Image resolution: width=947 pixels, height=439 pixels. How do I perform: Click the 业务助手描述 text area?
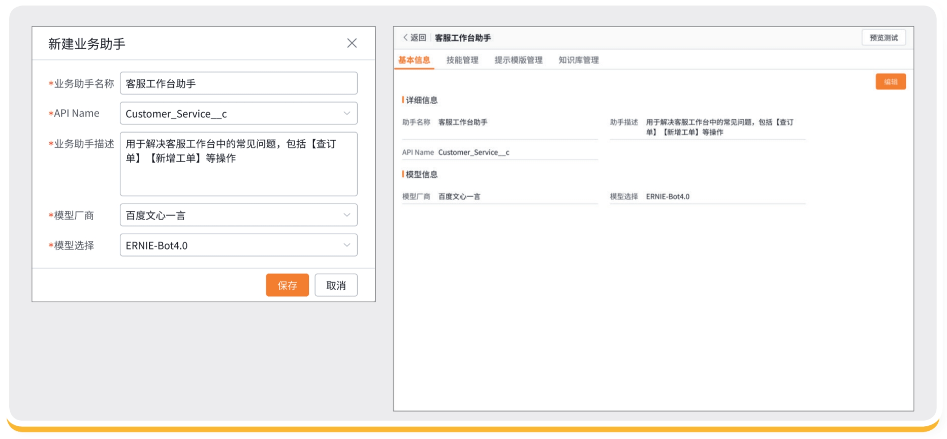click(238, 164)
